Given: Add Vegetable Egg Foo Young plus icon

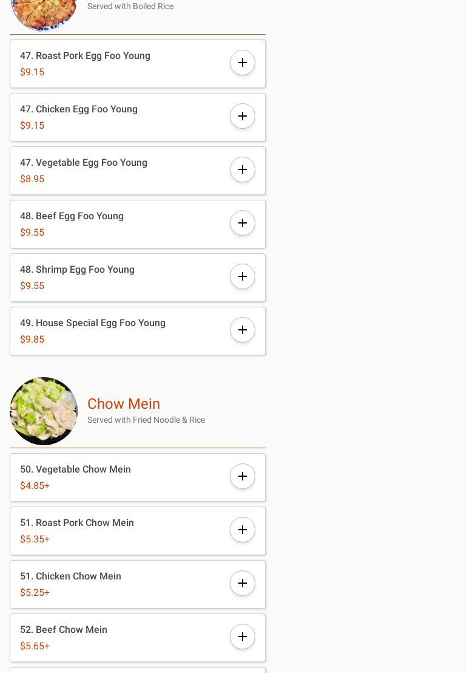Looking at the screenshot, I should click(243, 169).
